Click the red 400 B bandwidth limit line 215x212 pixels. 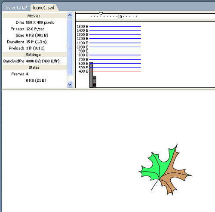point(115,71)
